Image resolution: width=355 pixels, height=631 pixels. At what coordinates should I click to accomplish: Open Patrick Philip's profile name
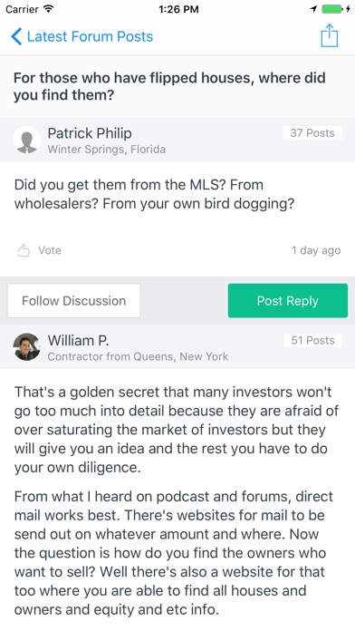90,133
